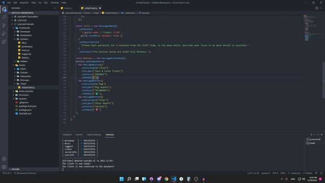This screenshot has height=183, width=325.
Task: Open the Help menu
Action: pyautogui.click(x=63, y=3)
